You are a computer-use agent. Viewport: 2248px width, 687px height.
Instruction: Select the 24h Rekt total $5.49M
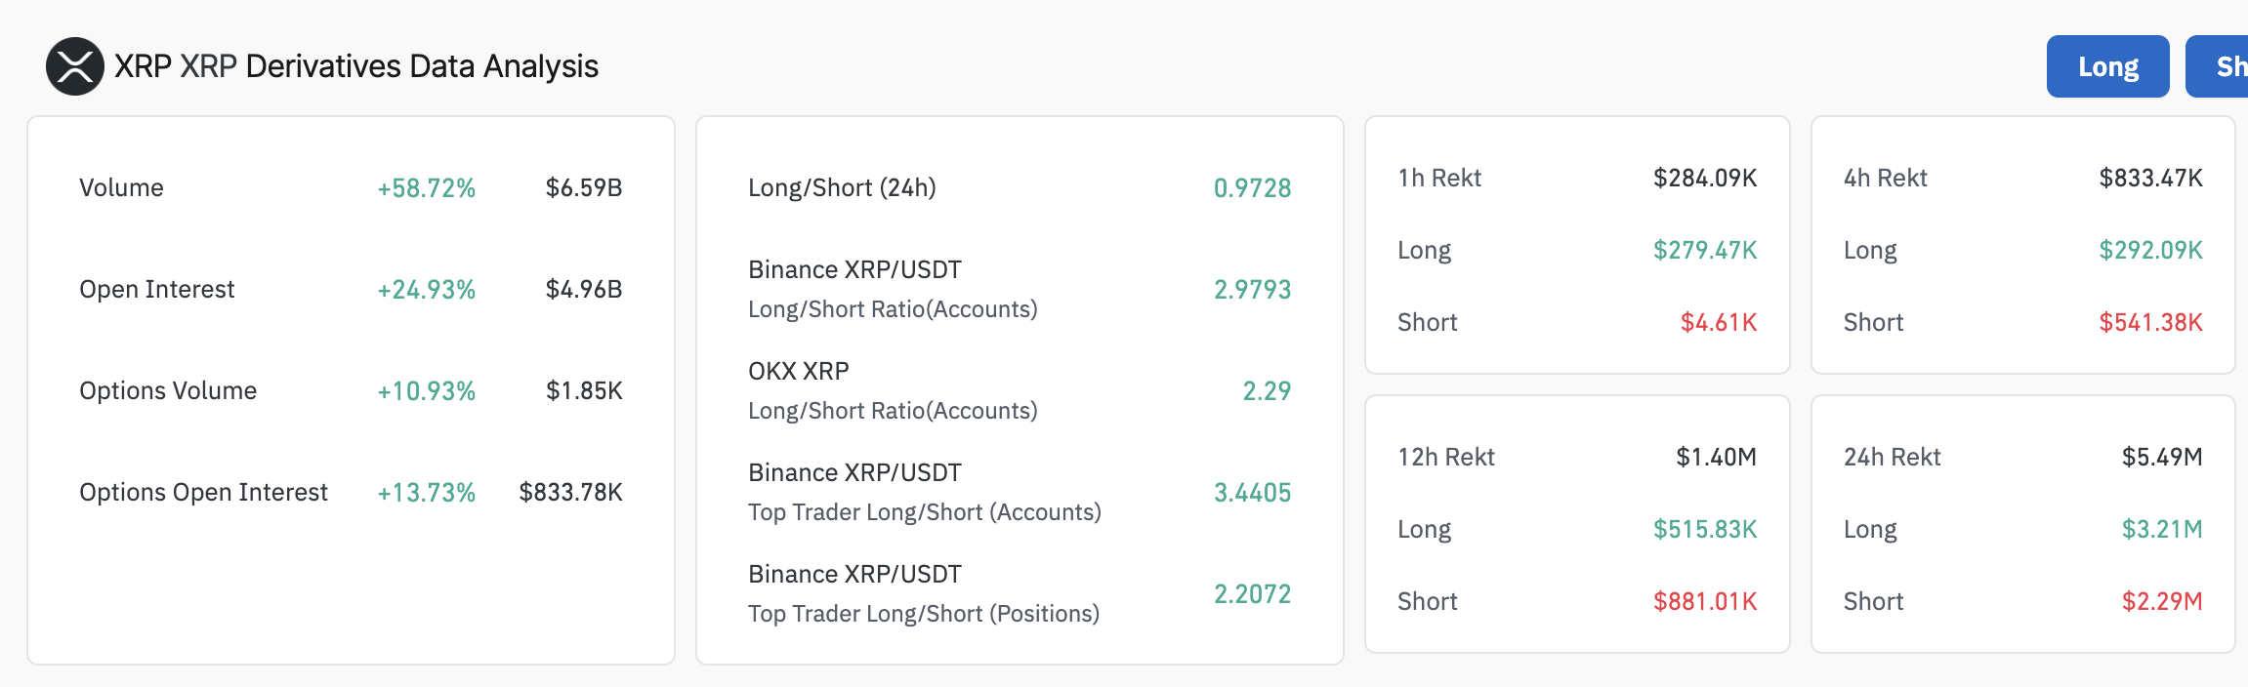coord(2161,458)
